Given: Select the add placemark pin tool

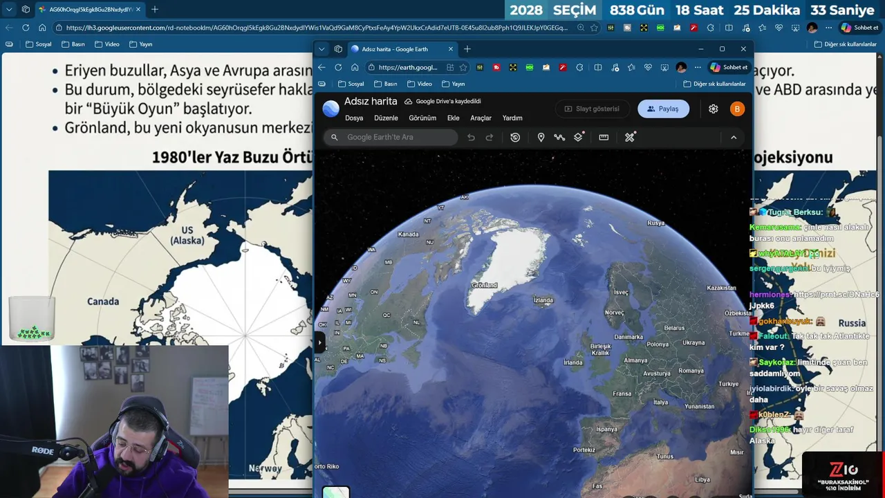Looking at the screenshot, I should point(541,137).
